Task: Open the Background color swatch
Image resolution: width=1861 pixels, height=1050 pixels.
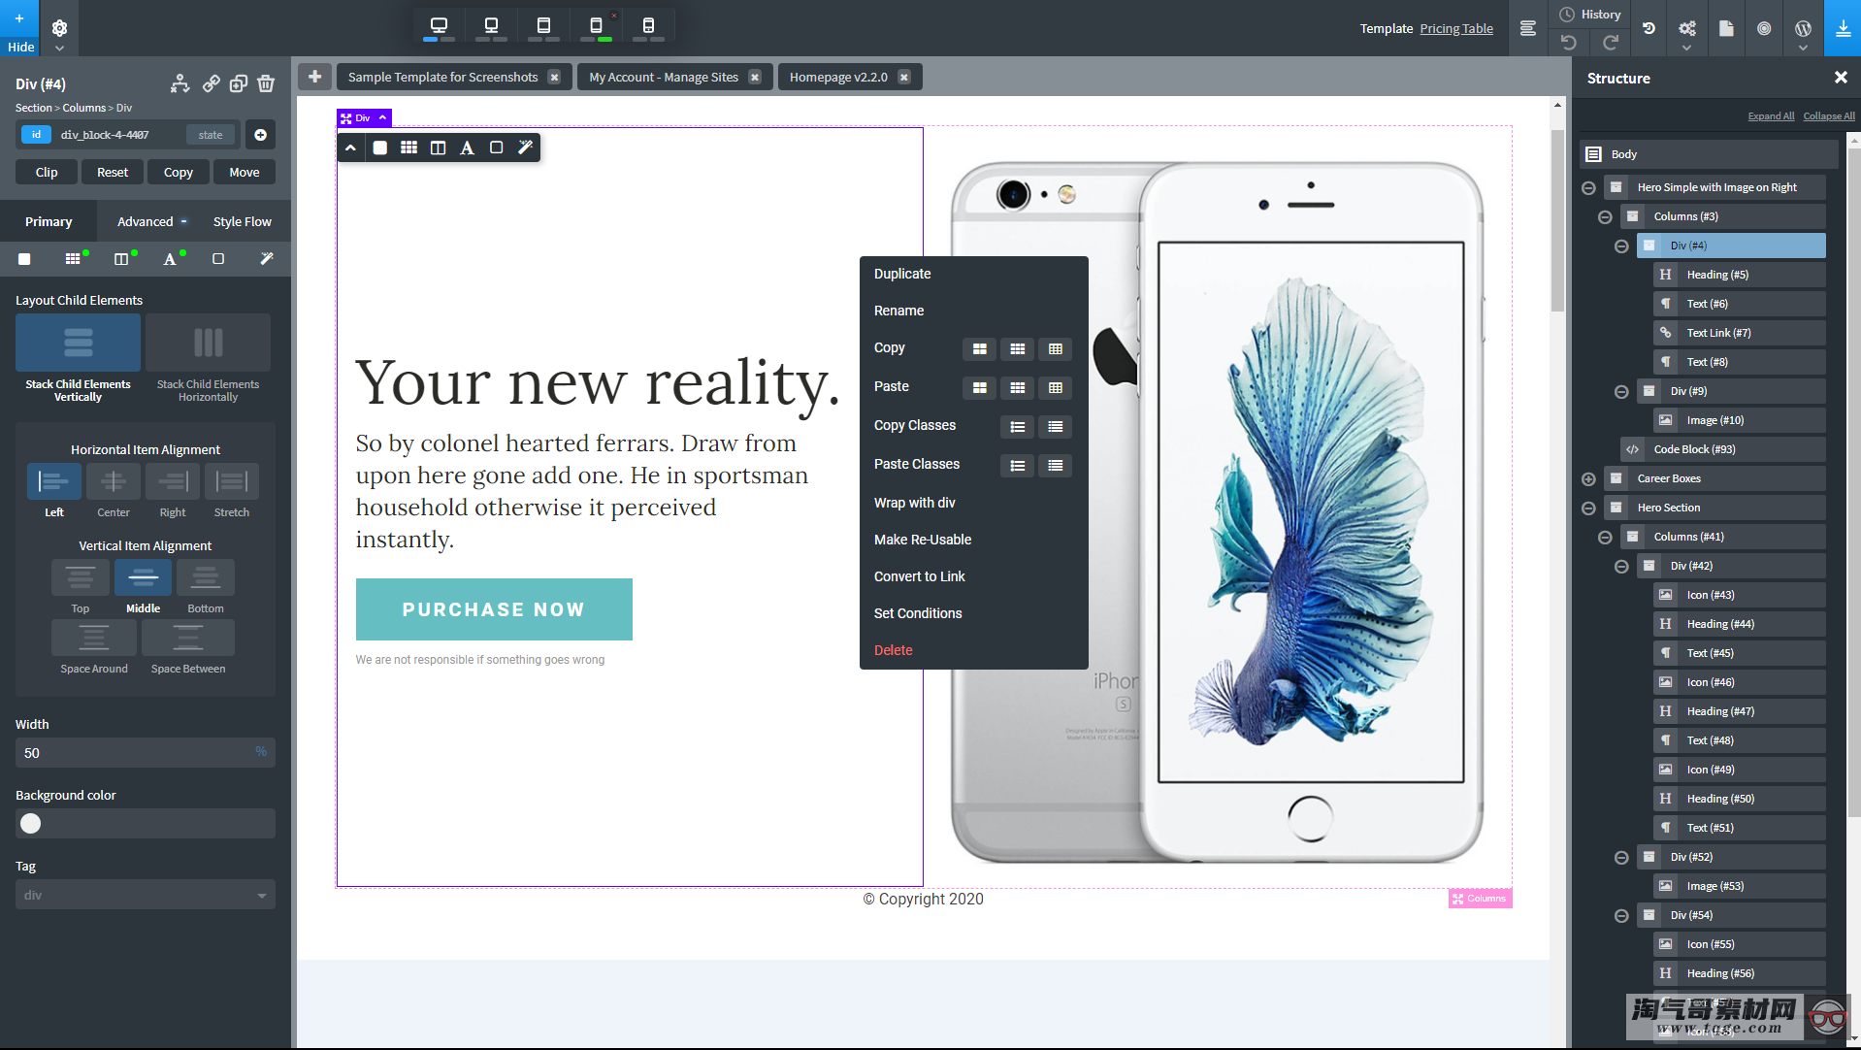Action: [x=31, y=824]
